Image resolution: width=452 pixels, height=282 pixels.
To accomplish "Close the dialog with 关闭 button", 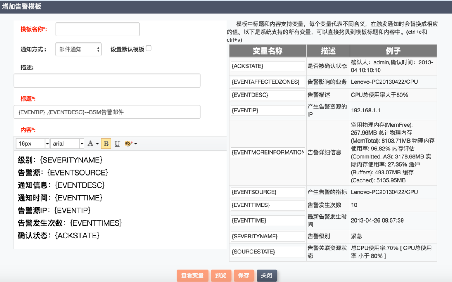I will [267, 276].
